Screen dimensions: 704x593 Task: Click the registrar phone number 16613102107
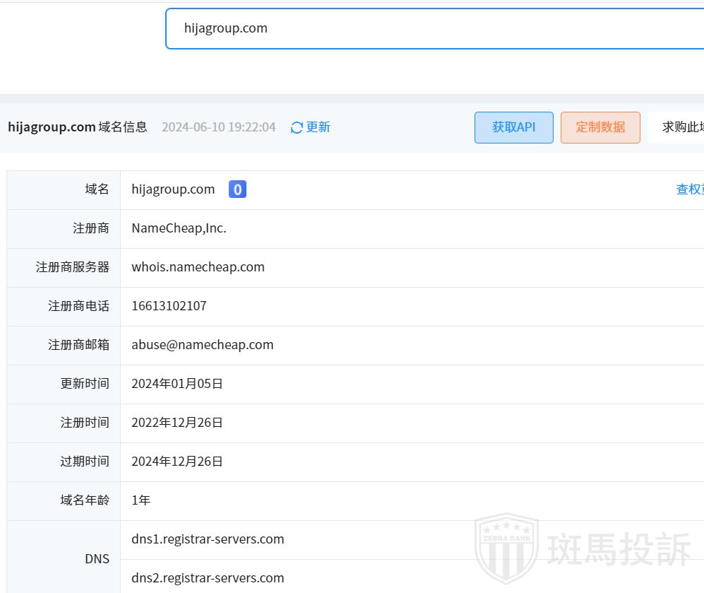[169, 306]
